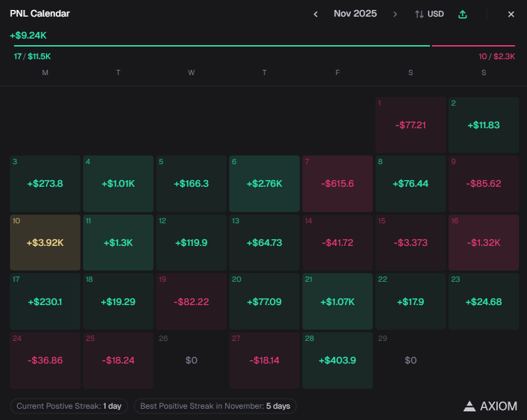The height and width of the screenshot is (420, 527).
Task: Select the Nov 28 cell showing +$403.9
Action: point(338,360)
